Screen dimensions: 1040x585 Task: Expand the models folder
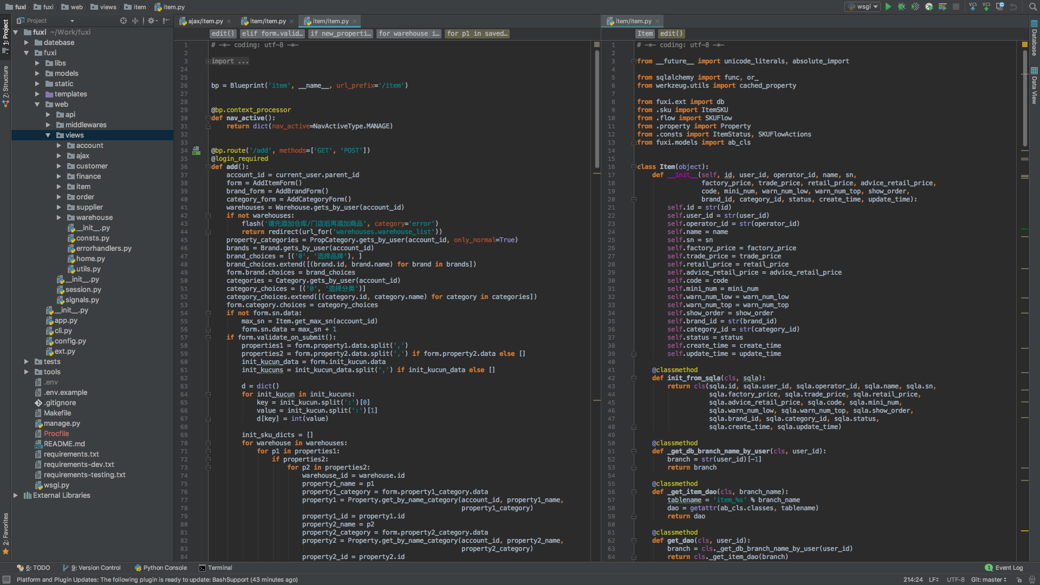(37, 74)
